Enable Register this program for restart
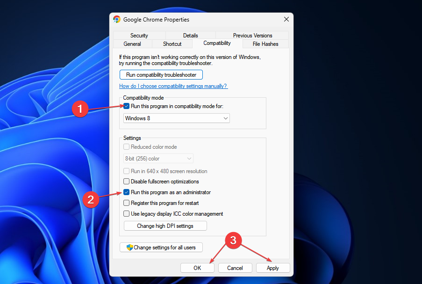This screenshot has width=422, height=284. 126,203
